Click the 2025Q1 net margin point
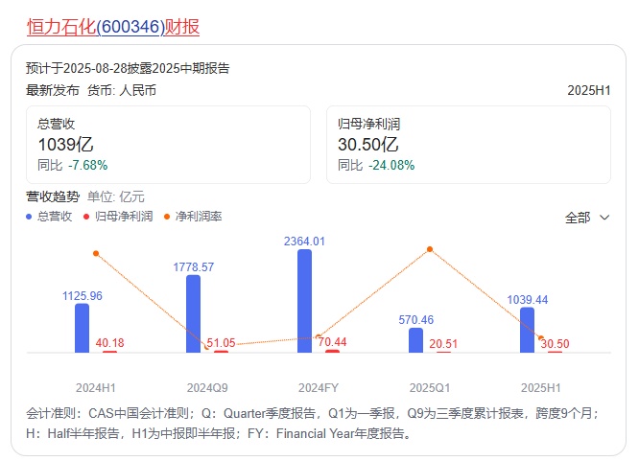Image resolution: width=639 pixels, height=461 pixels. click(430, 249)
